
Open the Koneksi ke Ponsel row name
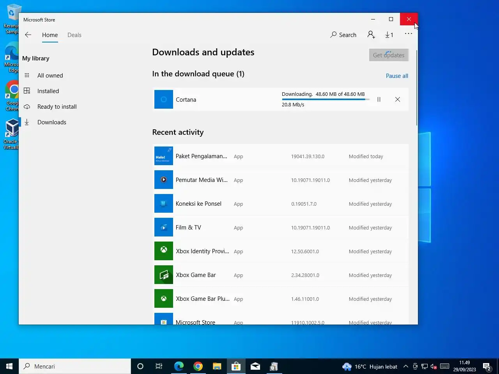tap(198, 203)
